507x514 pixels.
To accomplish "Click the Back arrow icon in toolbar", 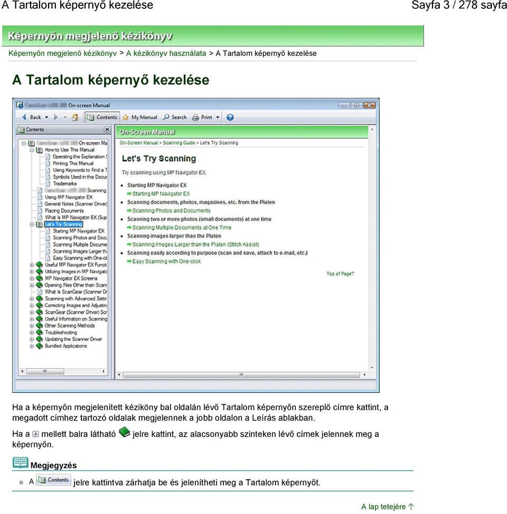I will coord(24,117).
